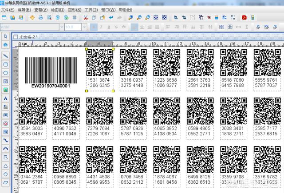This screenshot has height=193, width=284.
Task: Select QR code labeled 6499 8125
Action: point(200,160)
